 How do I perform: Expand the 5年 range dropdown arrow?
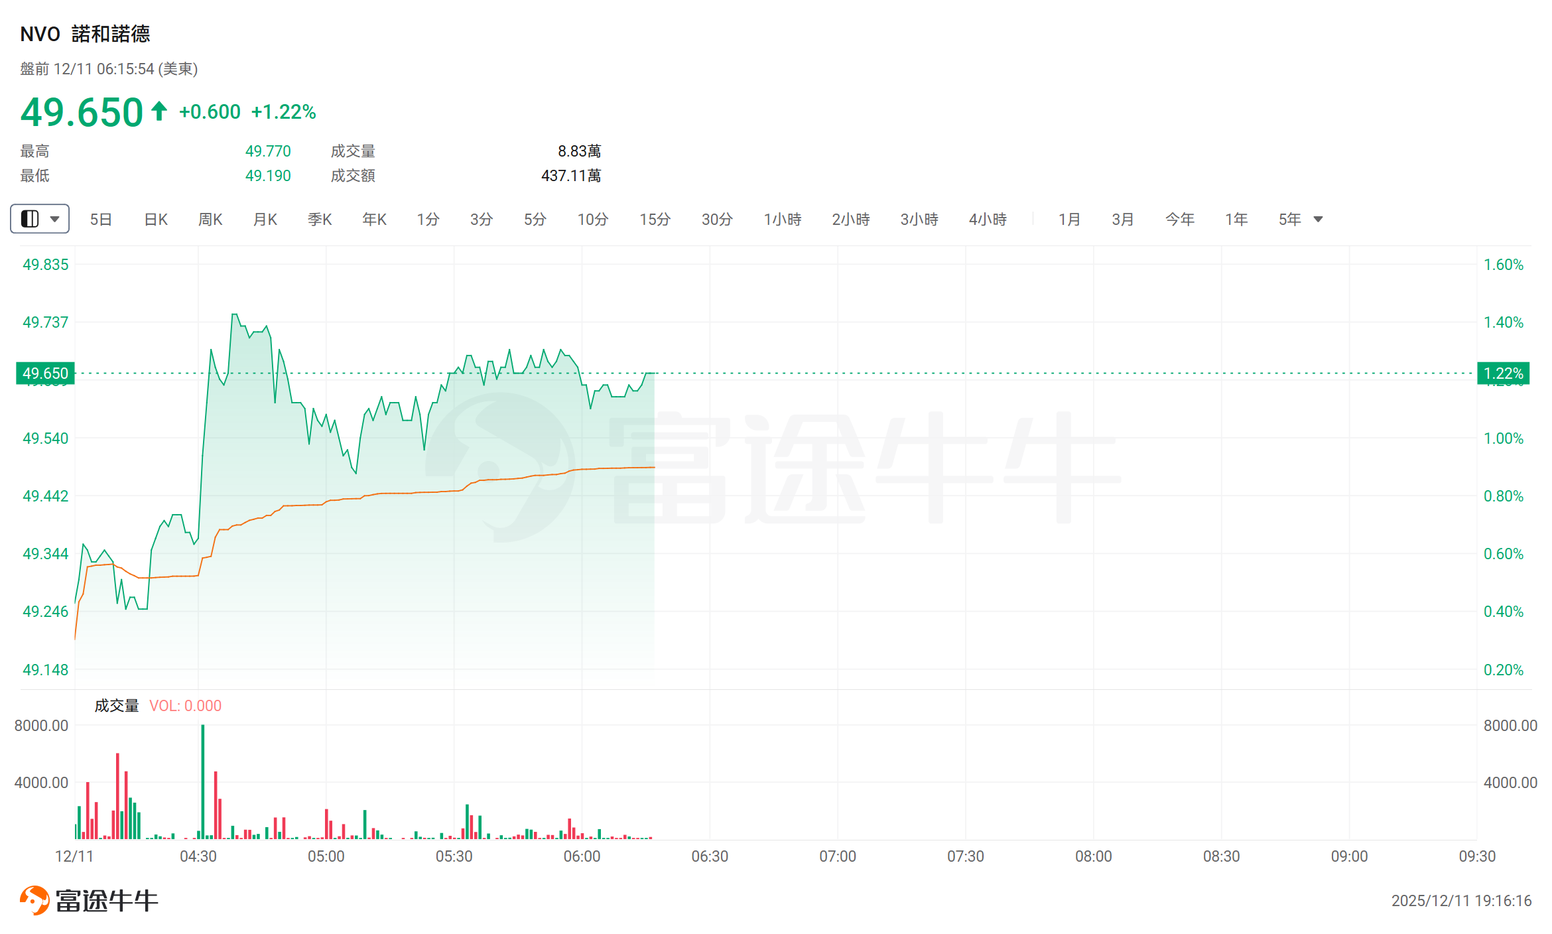1318,220
